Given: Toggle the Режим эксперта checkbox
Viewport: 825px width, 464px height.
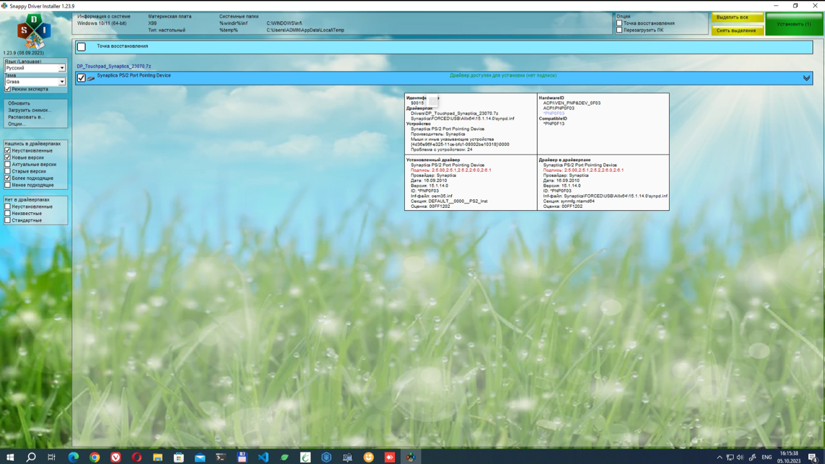Looking at the screenshot, I should (7, 89).
